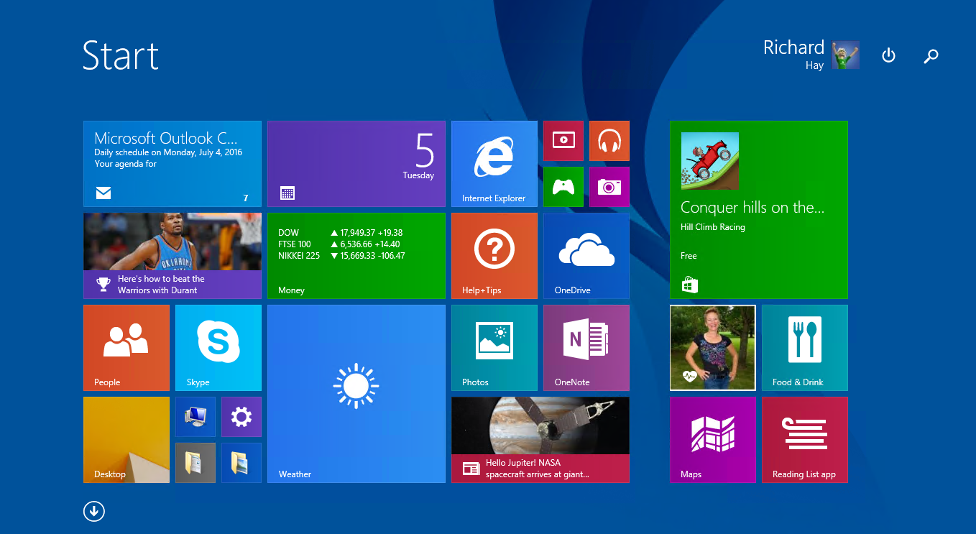Open Skype

point(218,347)
